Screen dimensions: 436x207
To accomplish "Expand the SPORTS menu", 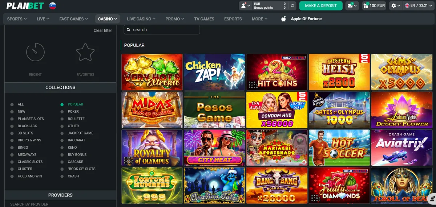I will coord(17,19).
